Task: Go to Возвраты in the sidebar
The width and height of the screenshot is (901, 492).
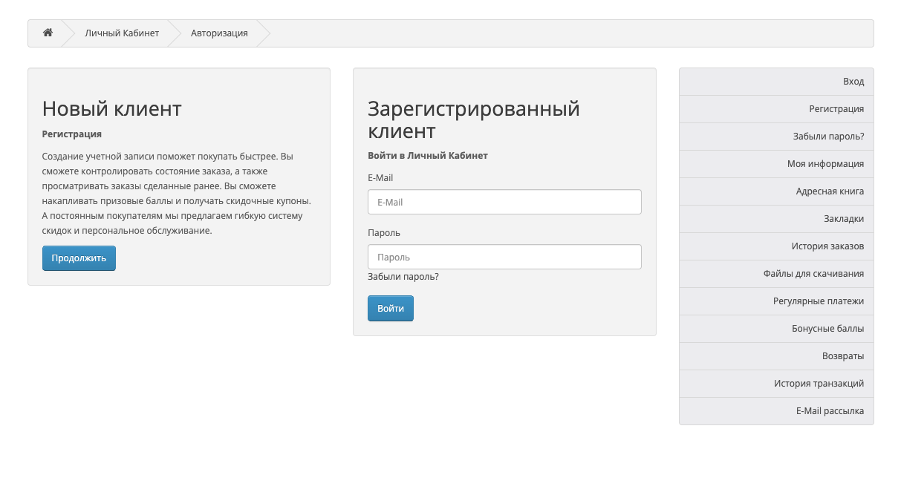Action: point(842,356)
